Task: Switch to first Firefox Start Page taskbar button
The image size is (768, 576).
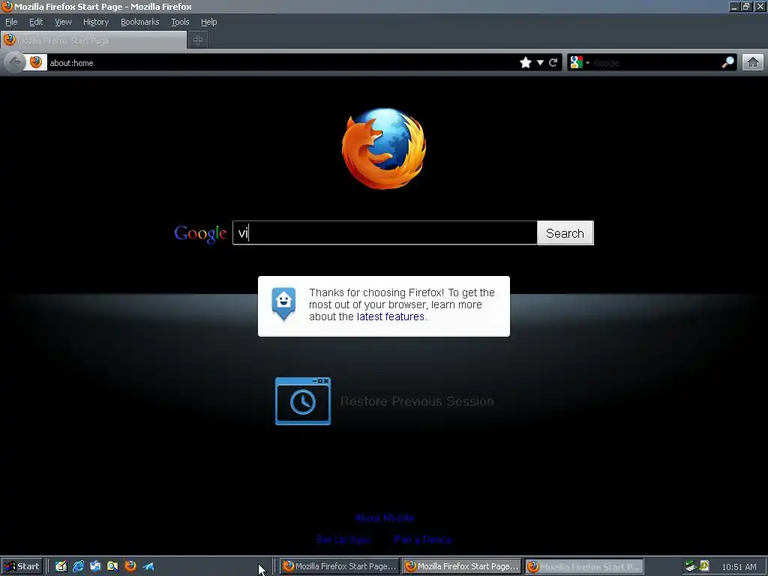Action: (340, 566)
